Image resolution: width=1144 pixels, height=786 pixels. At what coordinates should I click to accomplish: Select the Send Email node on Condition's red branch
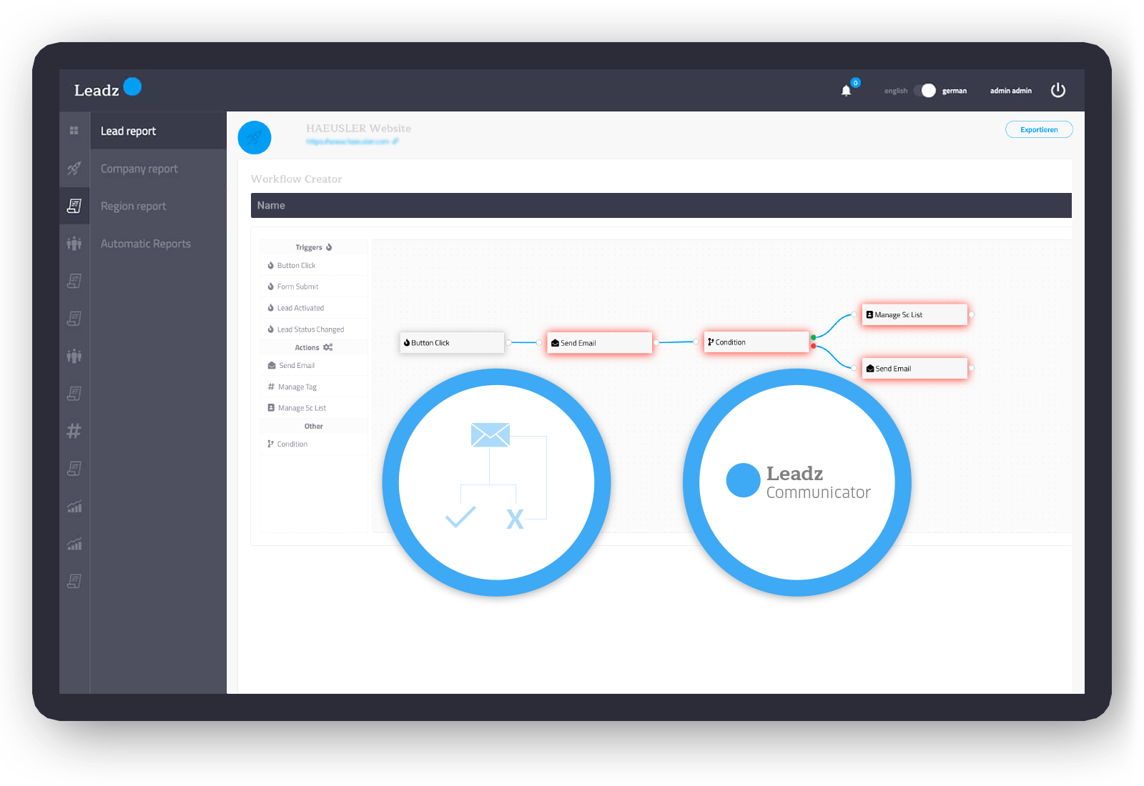coord(914,369)
